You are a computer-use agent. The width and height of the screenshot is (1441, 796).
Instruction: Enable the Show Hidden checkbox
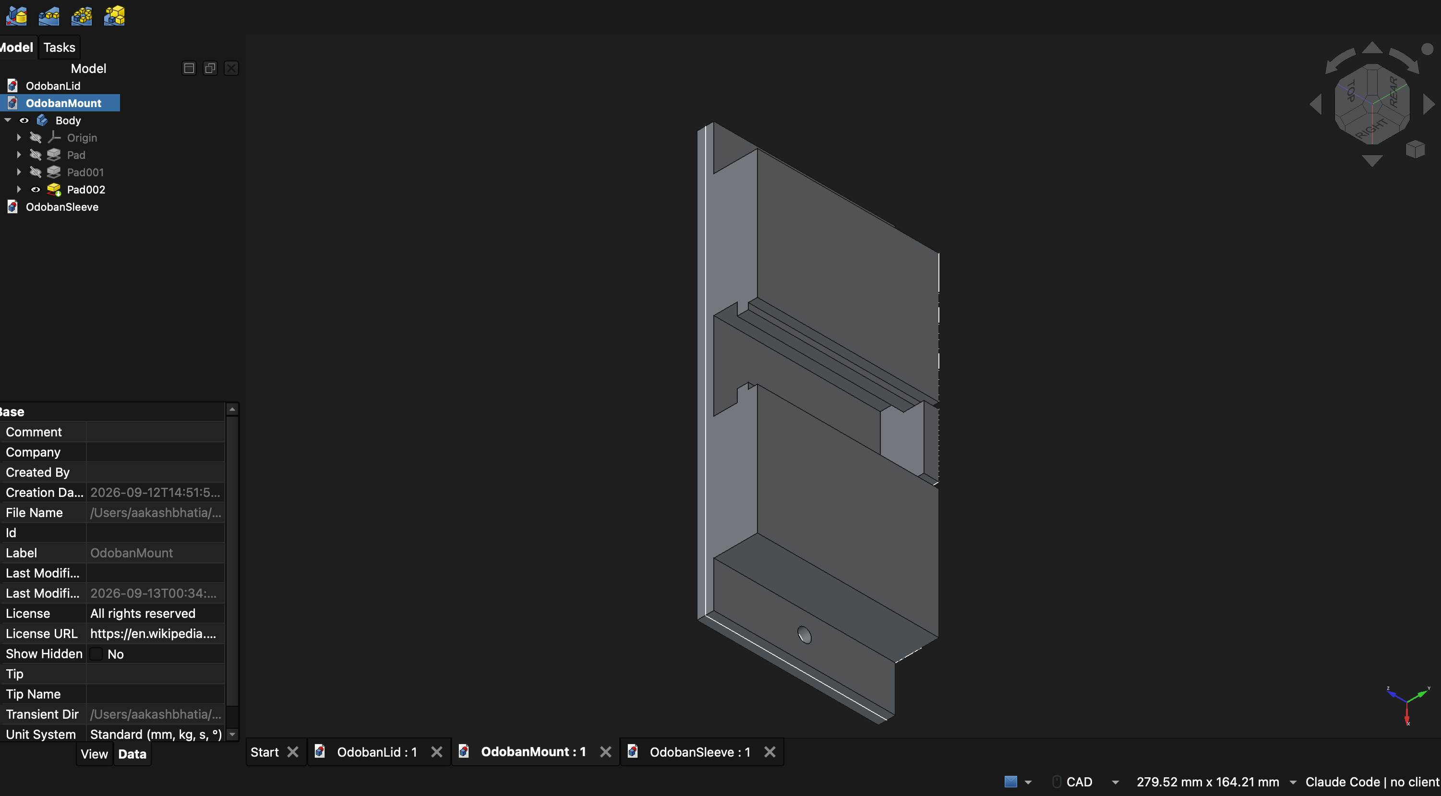click(x=96, y=654)
